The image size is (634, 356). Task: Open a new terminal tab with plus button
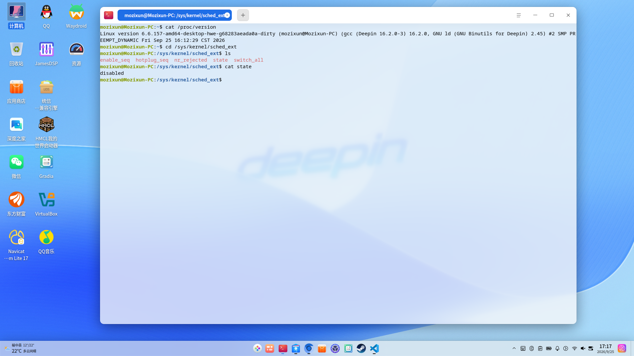click(x=243, y=15)
